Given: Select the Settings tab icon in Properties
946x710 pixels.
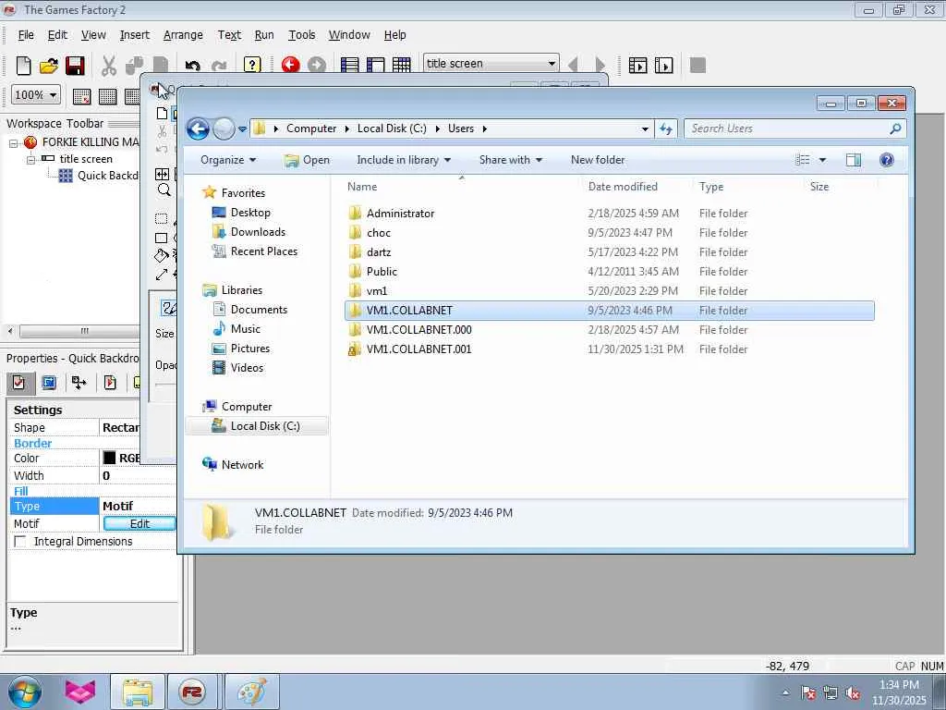Looking at the screenshot, I should pyautogui.click(x=18, y=383).
